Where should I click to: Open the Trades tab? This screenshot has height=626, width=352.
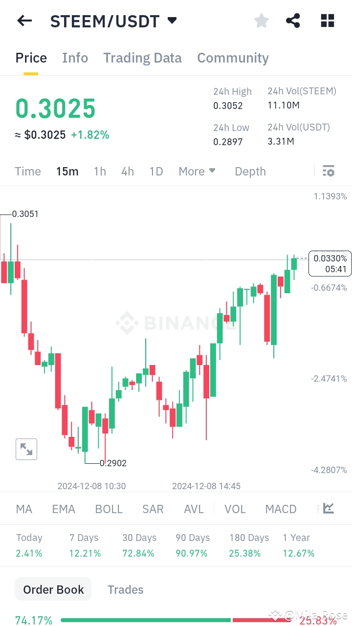(126, 589)
